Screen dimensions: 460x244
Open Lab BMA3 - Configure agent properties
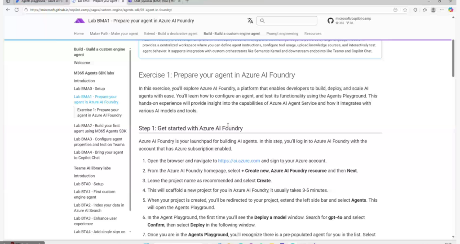[99, 142]
